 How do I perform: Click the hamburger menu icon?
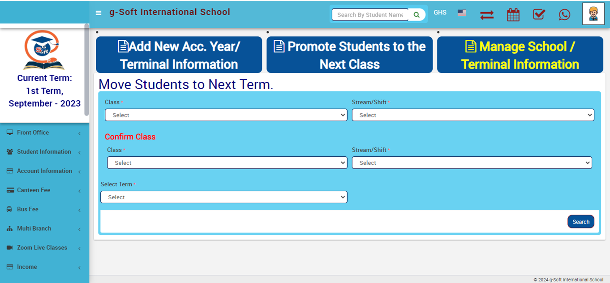(99, 13)
